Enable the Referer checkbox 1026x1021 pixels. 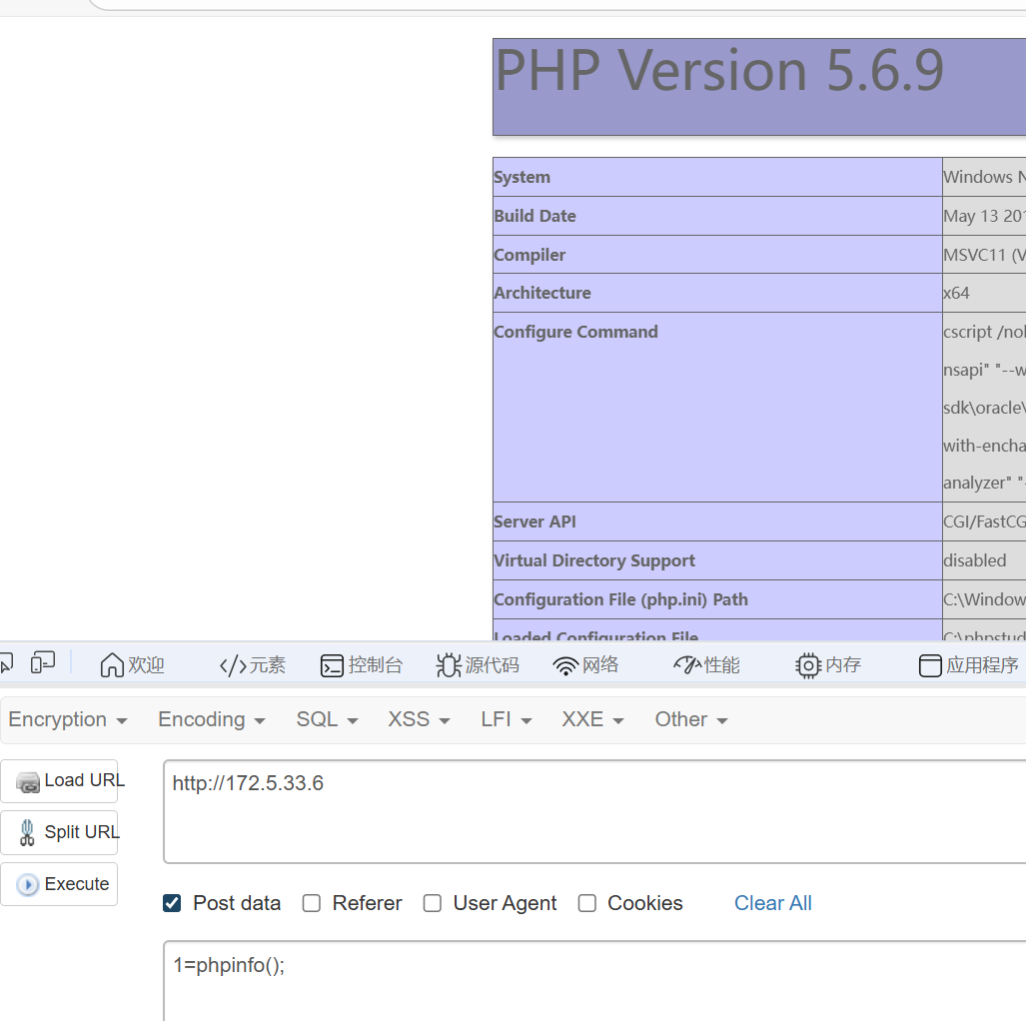click(x=312, y=903)
